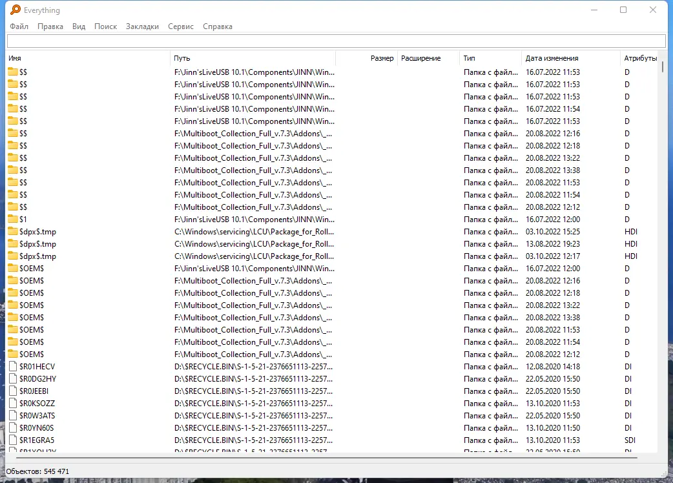The width and height of the screenshot is (673, 483).
Task: Sort results by the Тип column
Action: coord(468,57)
